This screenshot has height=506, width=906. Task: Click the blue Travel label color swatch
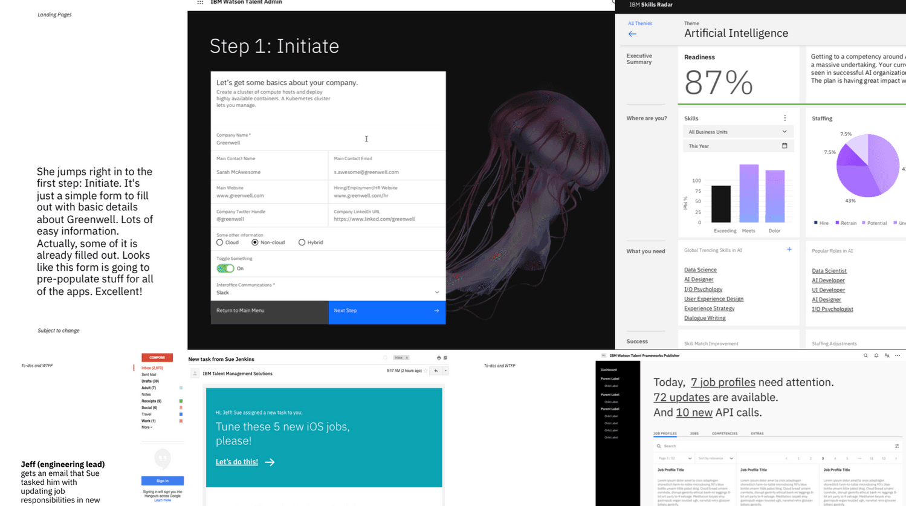coord(181,414)
